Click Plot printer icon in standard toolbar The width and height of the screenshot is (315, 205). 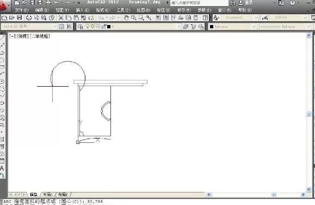pos(29,18)
